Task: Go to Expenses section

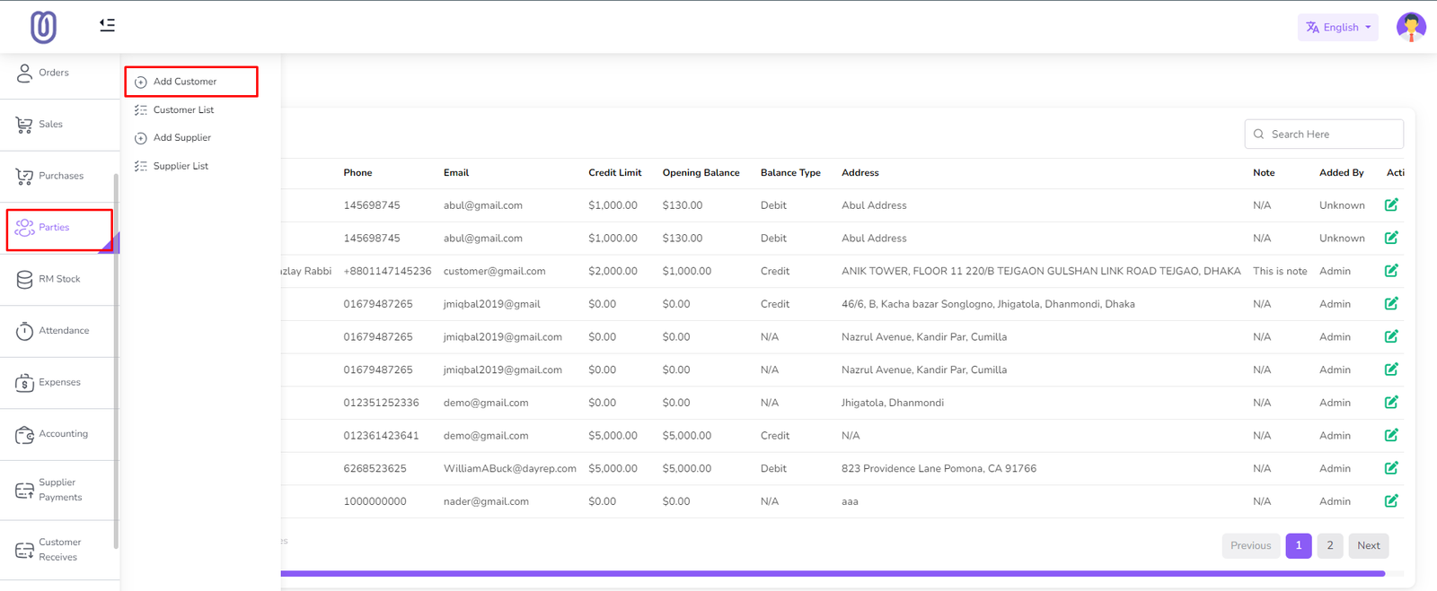Action: [x=59, y=382]
